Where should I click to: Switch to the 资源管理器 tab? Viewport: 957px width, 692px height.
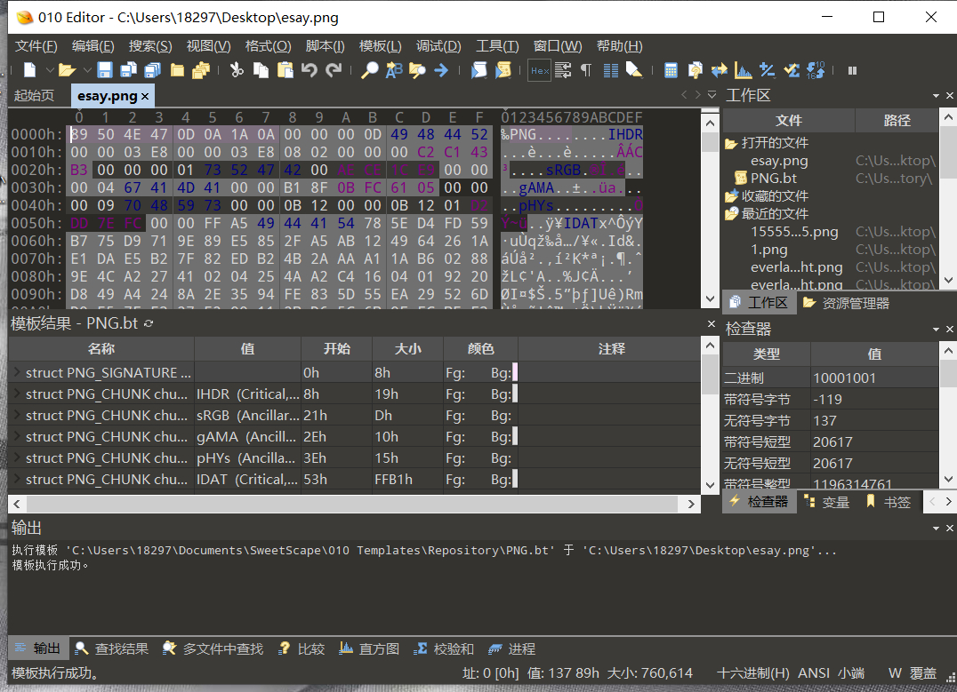point(847,303)
